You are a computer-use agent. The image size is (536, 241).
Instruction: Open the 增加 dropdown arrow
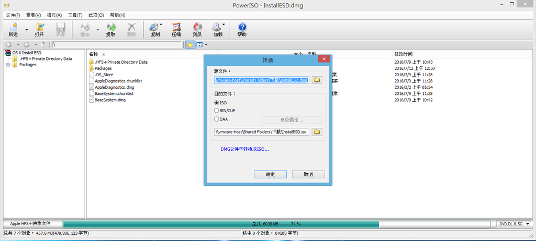tap(97, 29)
